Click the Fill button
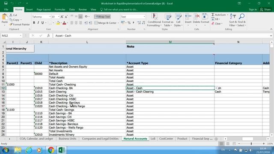 click(215, 19)
